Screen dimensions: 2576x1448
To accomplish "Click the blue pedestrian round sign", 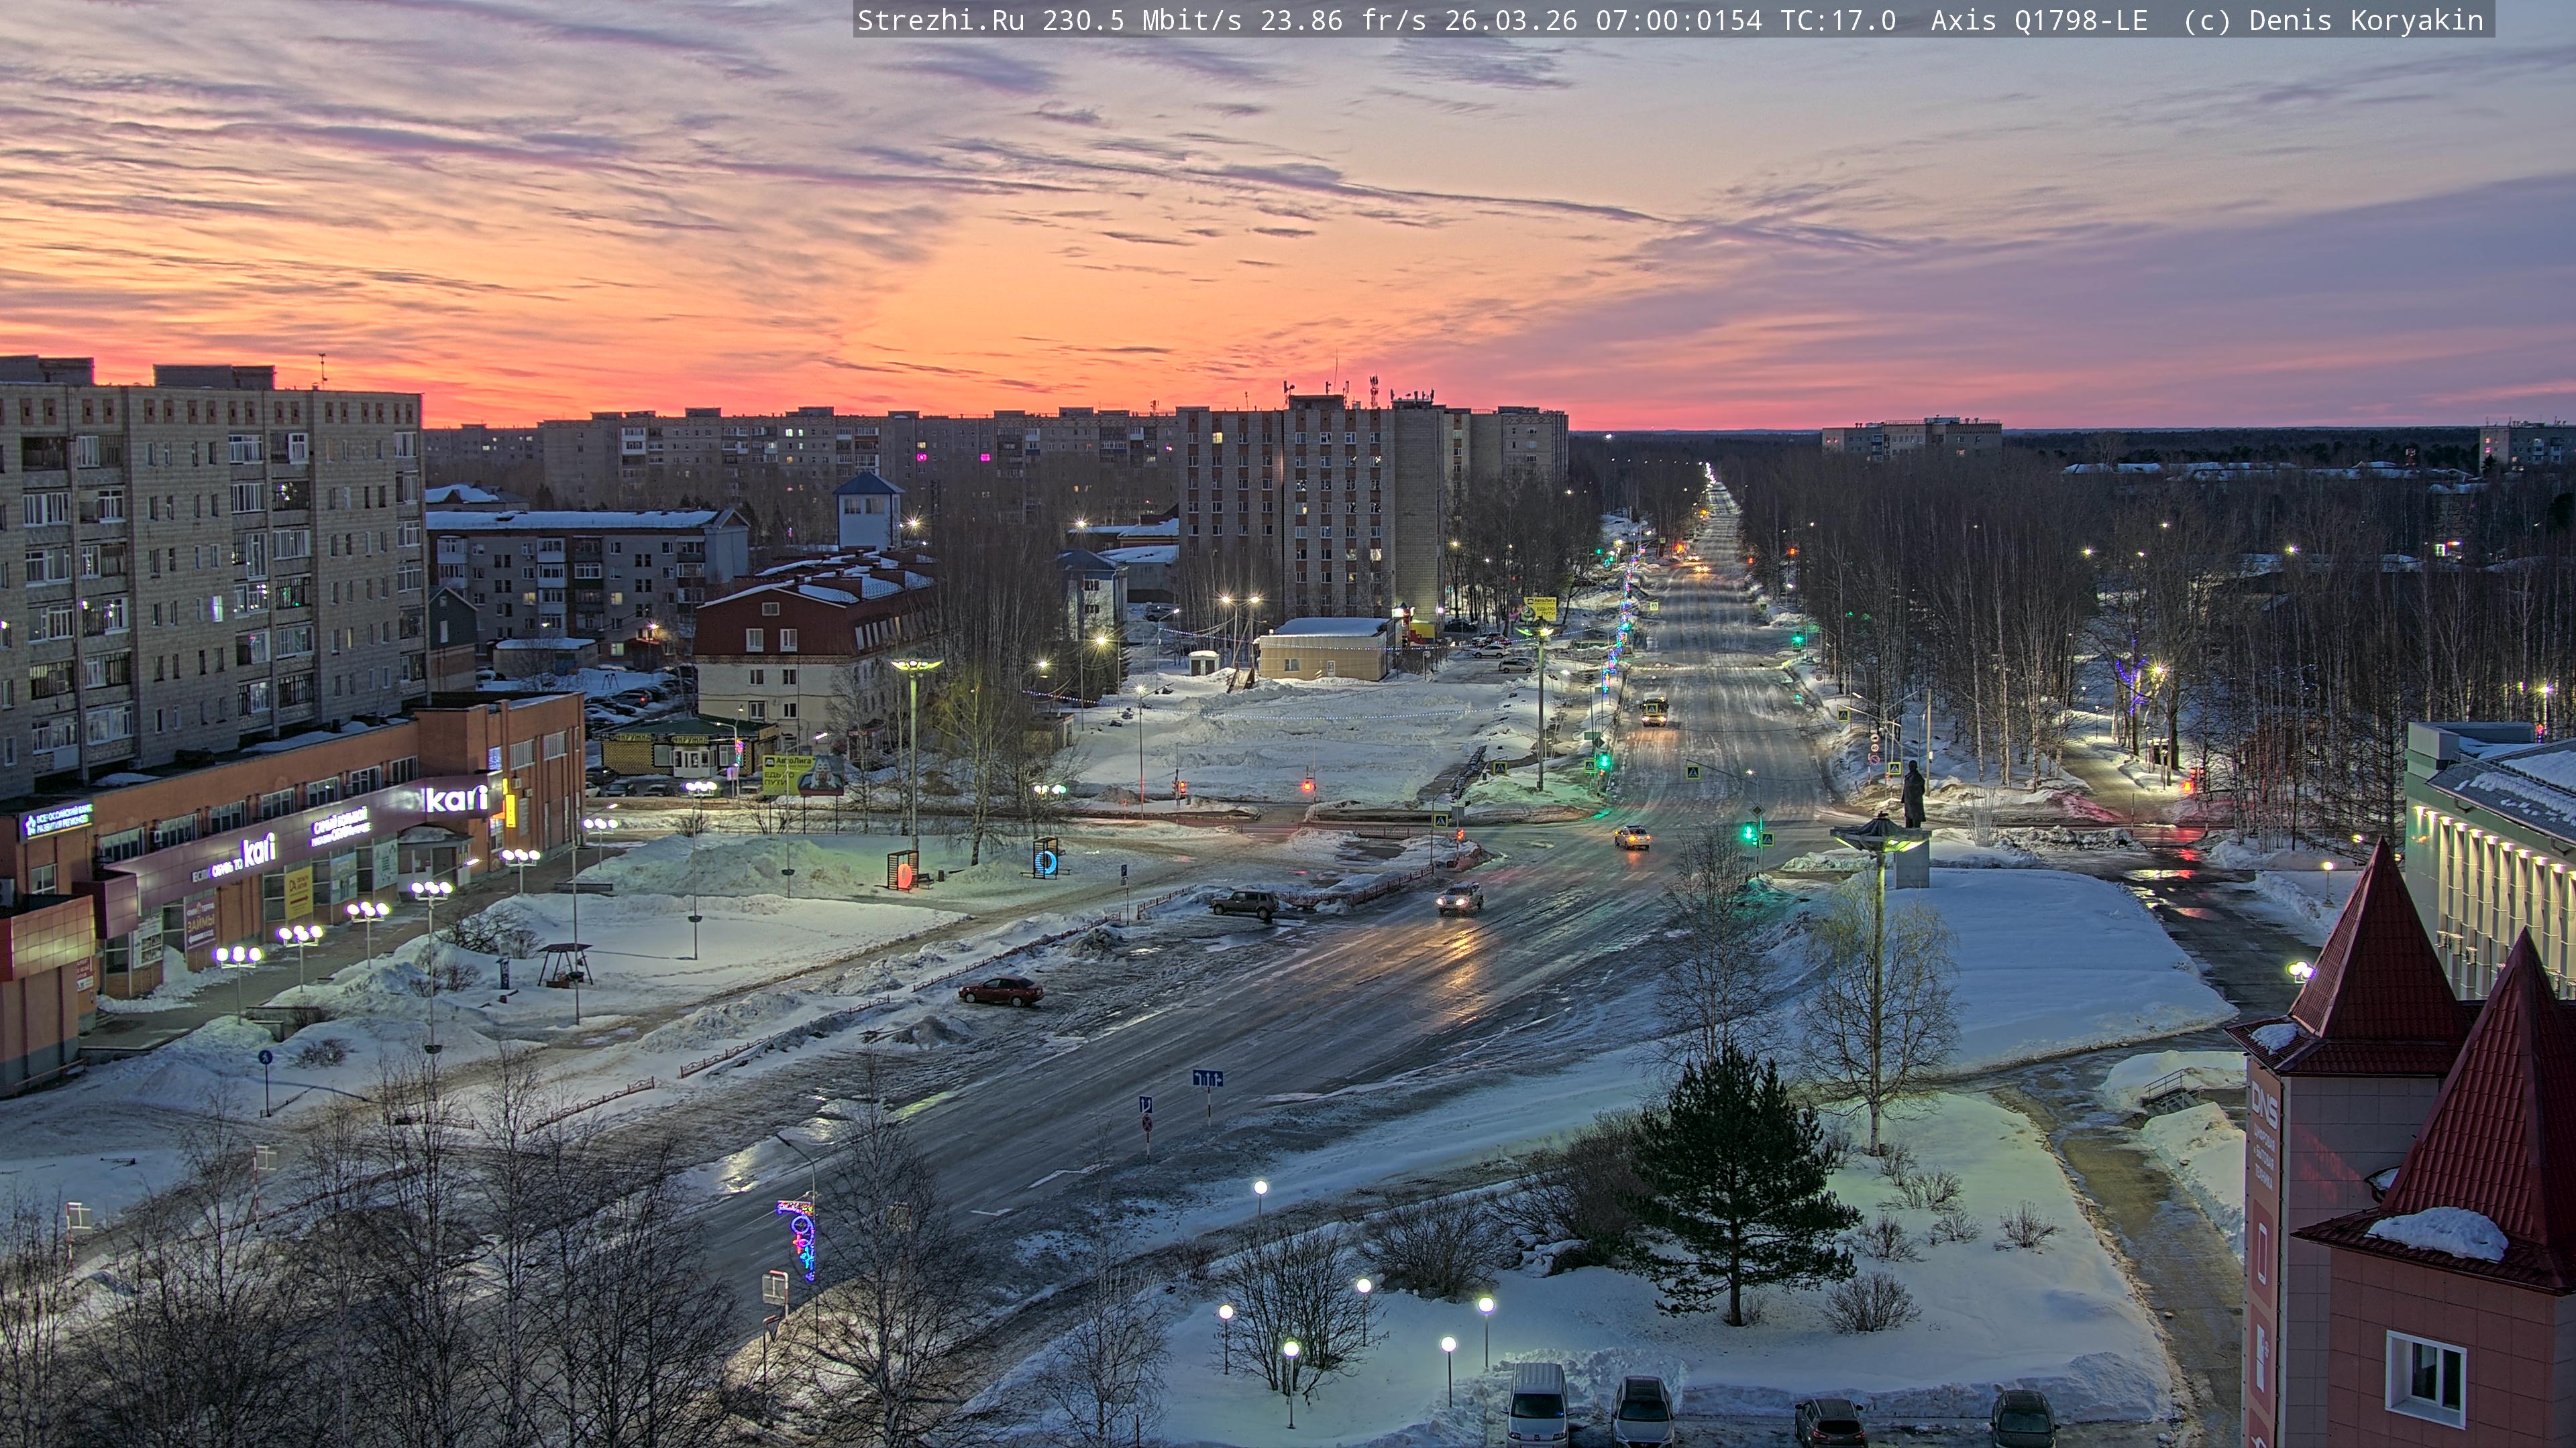I will pos(265,1057).
